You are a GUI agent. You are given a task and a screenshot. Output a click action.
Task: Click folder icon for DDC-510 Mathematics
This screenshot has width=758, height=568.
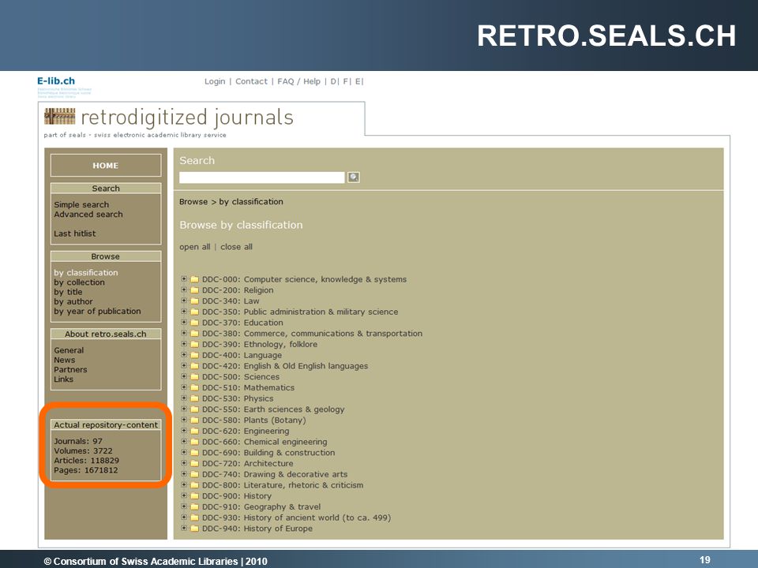point(195,387)
